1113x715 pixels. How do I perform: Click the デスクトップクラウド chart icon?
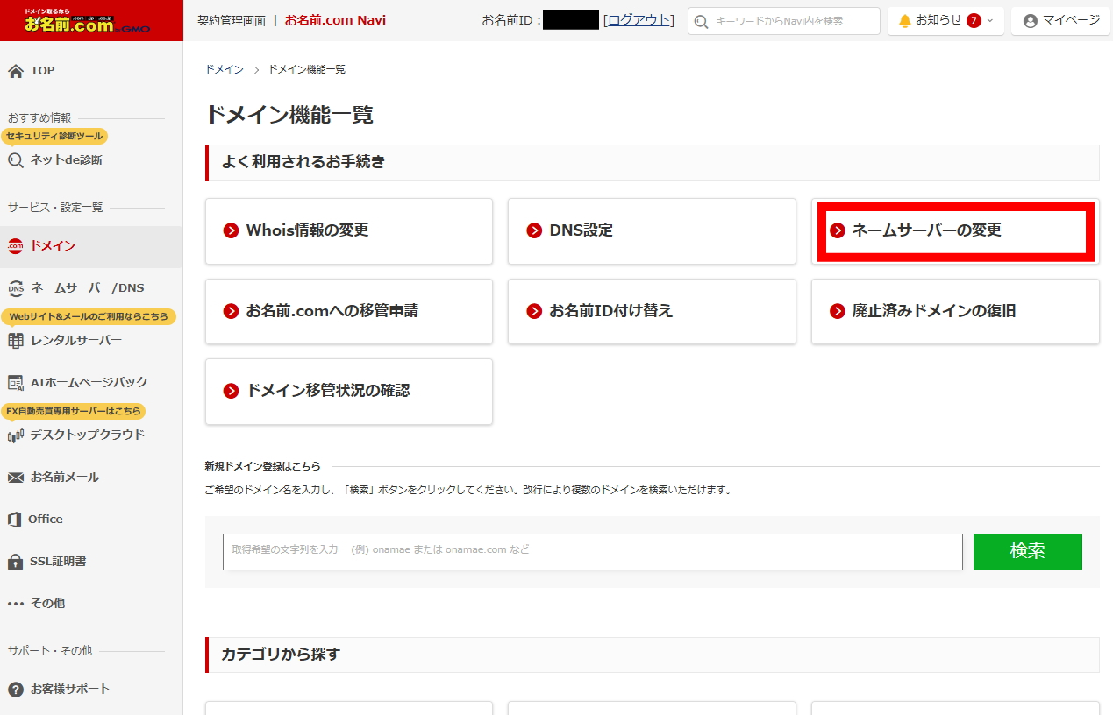tap(16, 435)
